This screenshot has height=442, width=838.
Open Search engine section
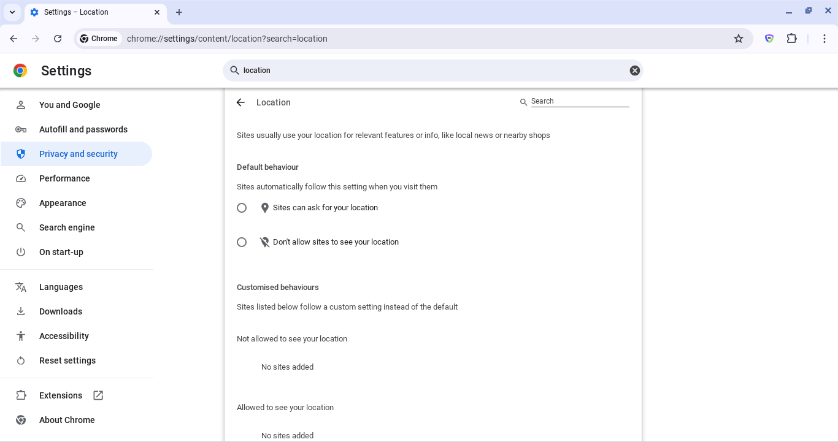tap(76, 227)
